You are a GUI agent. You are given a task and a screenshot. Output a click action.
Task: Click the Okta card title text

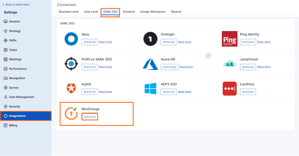[x=85, y=35]
